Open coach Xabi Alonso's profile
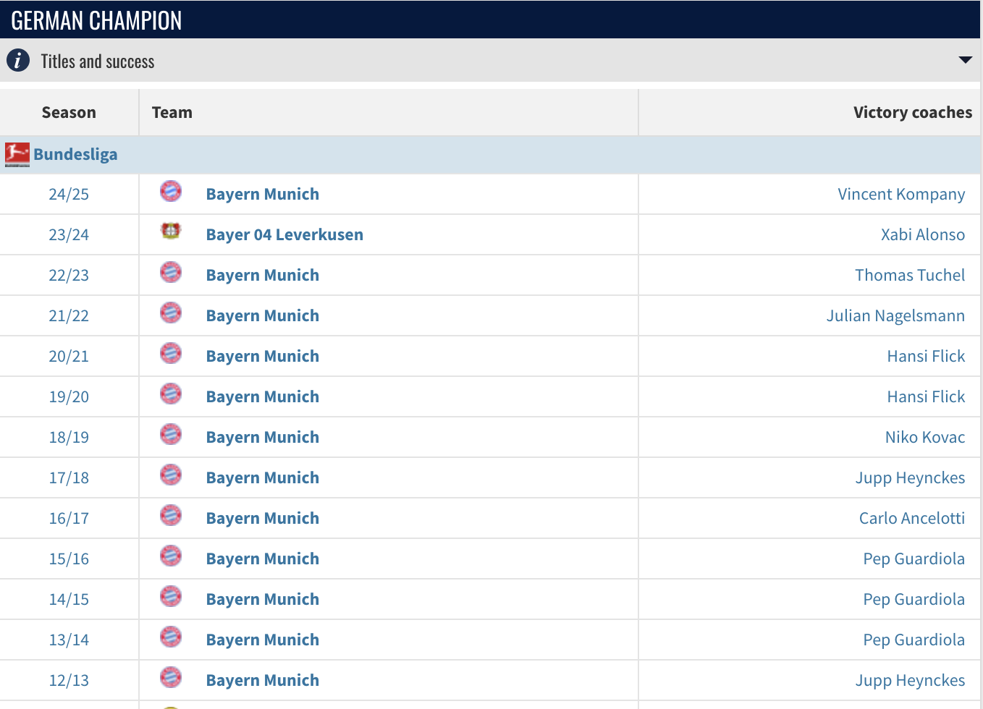Image resolution: width=983 pixels, height=709 pixels. (x=923, y=234)
